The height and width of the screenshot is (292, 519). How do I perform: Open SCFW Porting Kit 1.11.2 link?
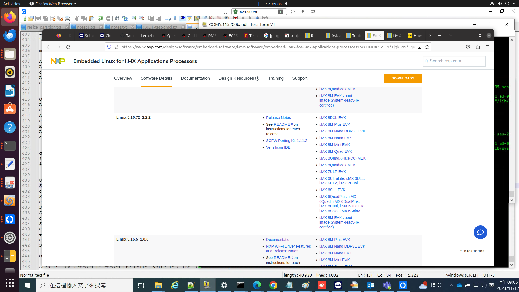pyautogui.click(x=286, y=141)
